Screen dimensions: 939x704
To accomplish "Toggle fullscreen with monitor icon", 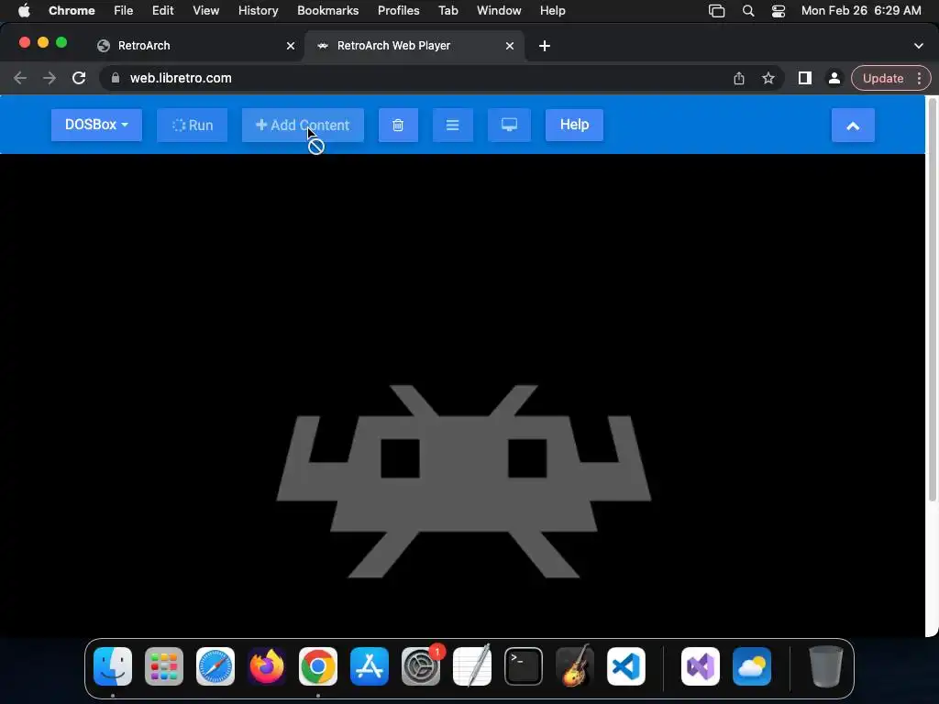I will (x=509, y=125).
